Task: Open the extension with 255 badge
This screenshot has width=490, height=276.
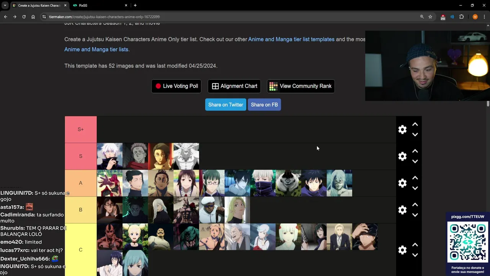Action: click(443, 17)
